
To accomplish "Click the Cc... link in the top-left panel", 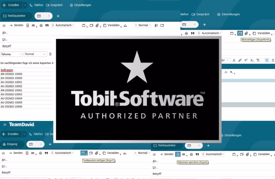I will 5,40.
